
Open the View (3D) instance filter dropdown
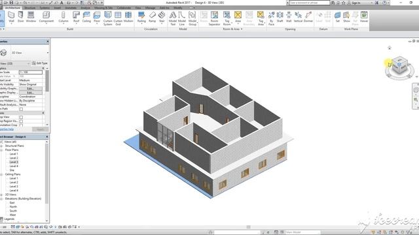click(28, 63)
